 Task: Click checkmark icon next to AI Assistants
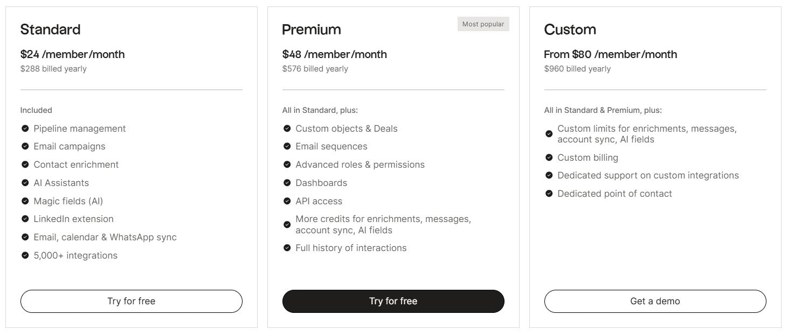click(25, 183)
